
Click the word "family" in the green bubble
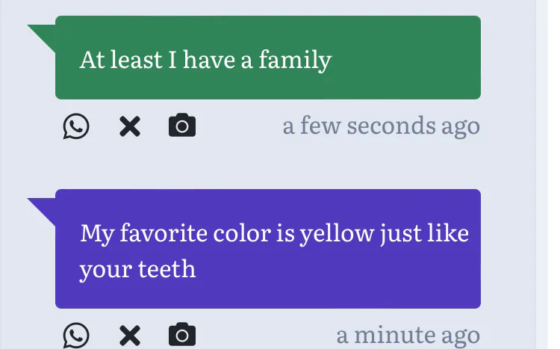point(295,59)
